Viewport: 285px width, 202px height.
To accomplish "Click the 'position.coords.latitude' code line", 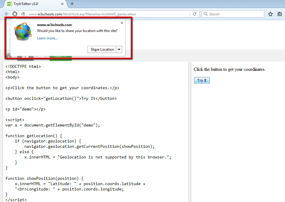I will [x=80, y=184].
